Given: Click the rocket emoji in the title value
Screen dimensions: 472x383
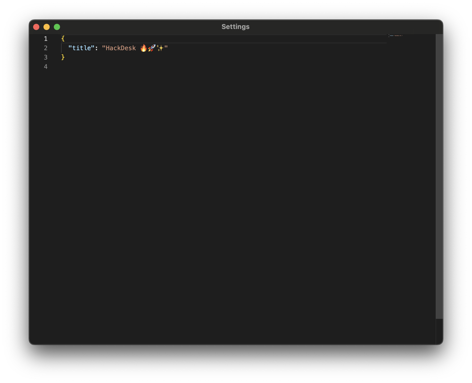Looking at the screenshot, I should click(152, 48).
